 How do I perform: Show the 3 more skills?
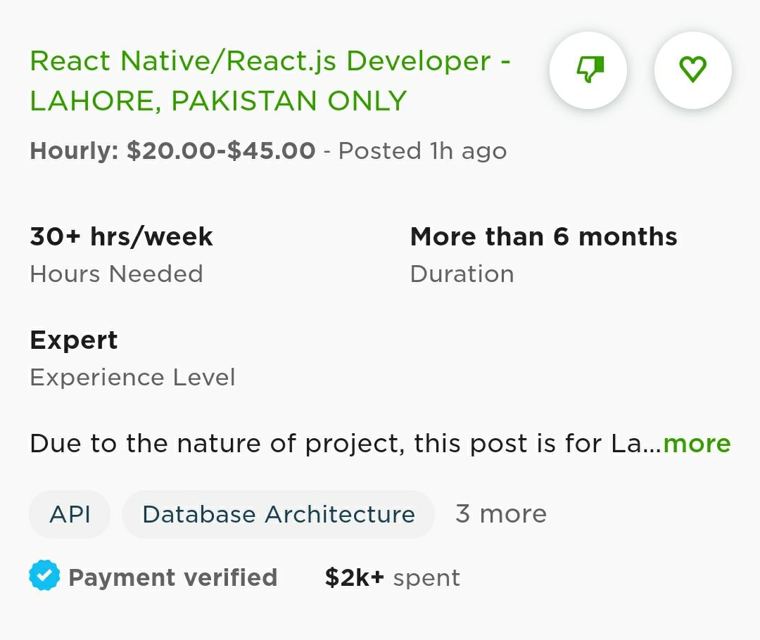click(x=501, y=513)
